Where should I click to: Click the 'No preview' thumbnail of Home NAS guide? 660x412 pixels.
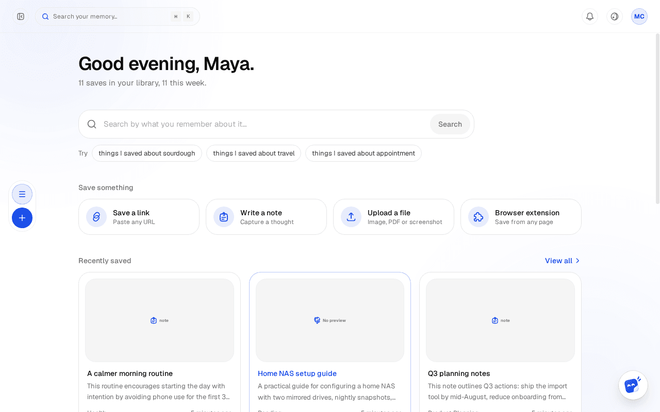[x=330, y=320]
